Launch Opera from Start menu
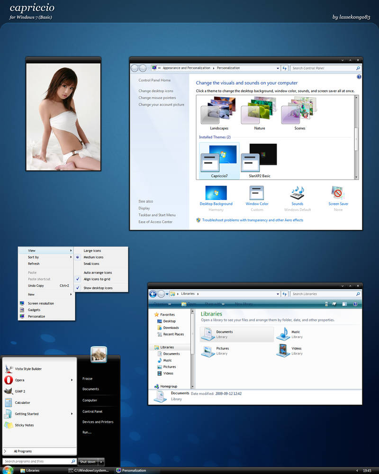Screen dimensions: 379x474 click(19, 380)
